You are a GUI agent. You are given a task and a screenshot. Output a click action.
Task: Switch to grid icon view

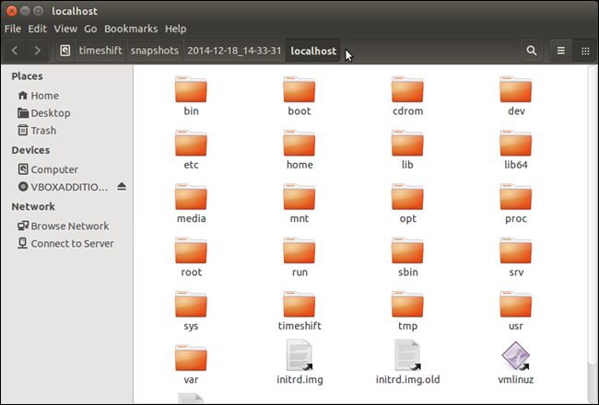pyautogui.click(x=585, y=51)
